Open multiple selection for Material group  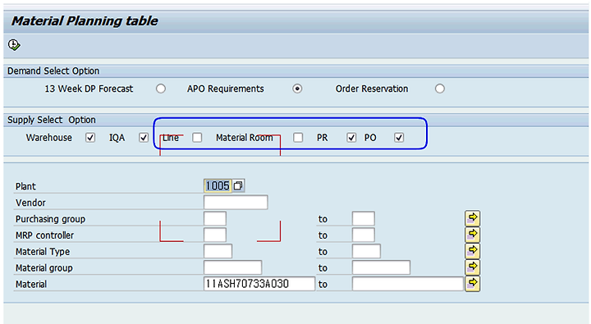(x=472, y=267)
